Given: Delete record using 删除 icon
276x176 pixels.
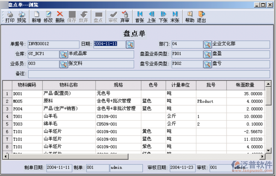Looking at the screenshot, I should click(x=60, y=16).
